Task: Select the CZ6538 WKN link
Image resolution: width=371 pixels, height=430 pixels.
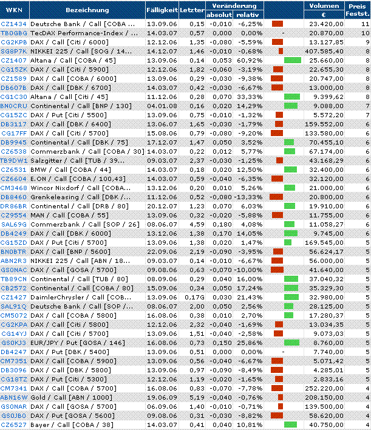Action: coord(14,151)
